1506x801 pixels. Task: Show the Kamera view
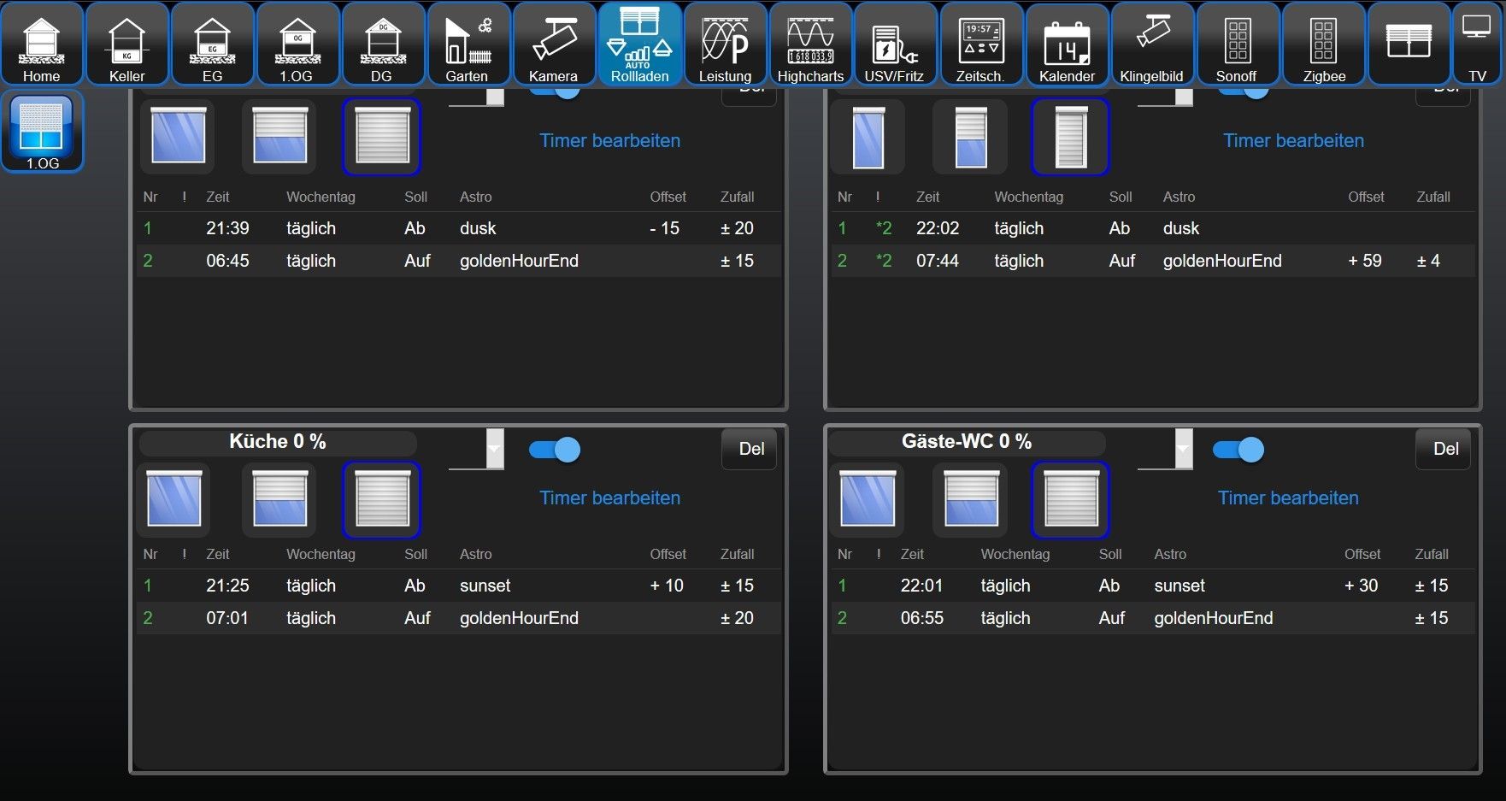click(555, 44)
